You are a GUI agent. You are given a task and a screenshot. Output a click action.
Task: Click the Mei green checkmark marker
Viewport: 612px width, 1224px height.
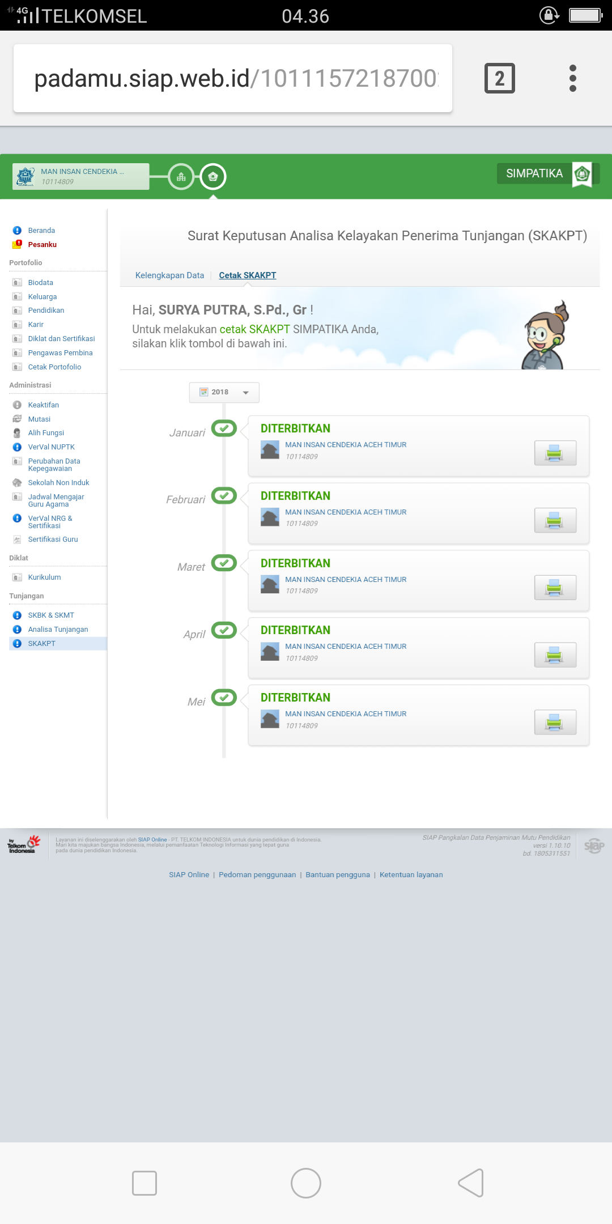[224, 698]
